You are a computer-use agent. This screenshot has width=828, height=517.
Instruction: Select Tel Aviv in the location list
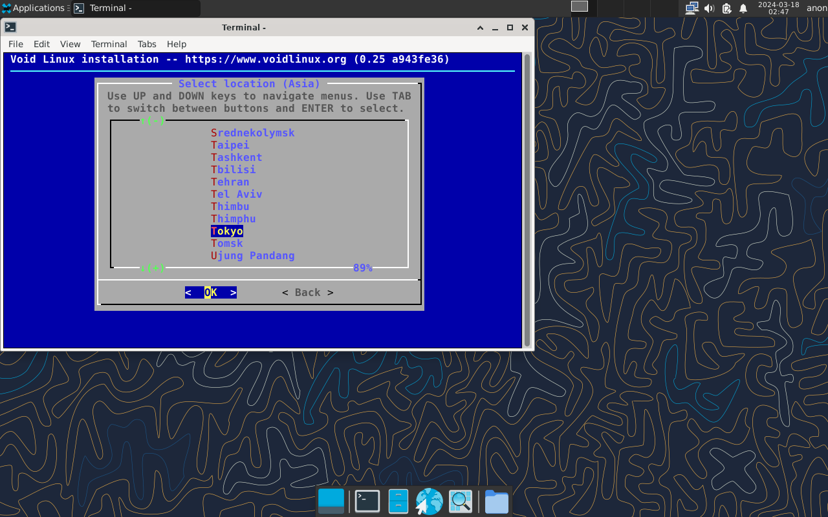tap(237, 194)
